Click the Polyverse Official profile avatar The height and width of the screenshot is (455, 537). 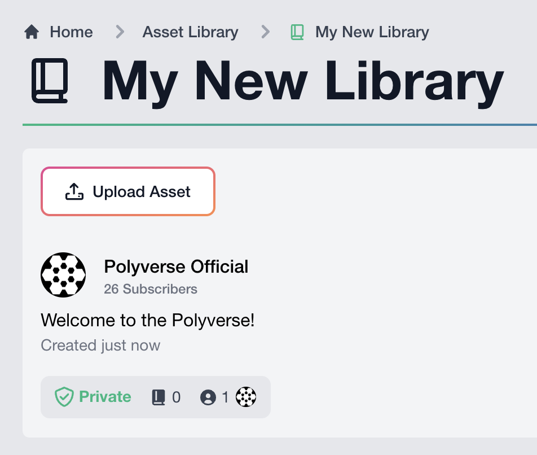(63, 275)
